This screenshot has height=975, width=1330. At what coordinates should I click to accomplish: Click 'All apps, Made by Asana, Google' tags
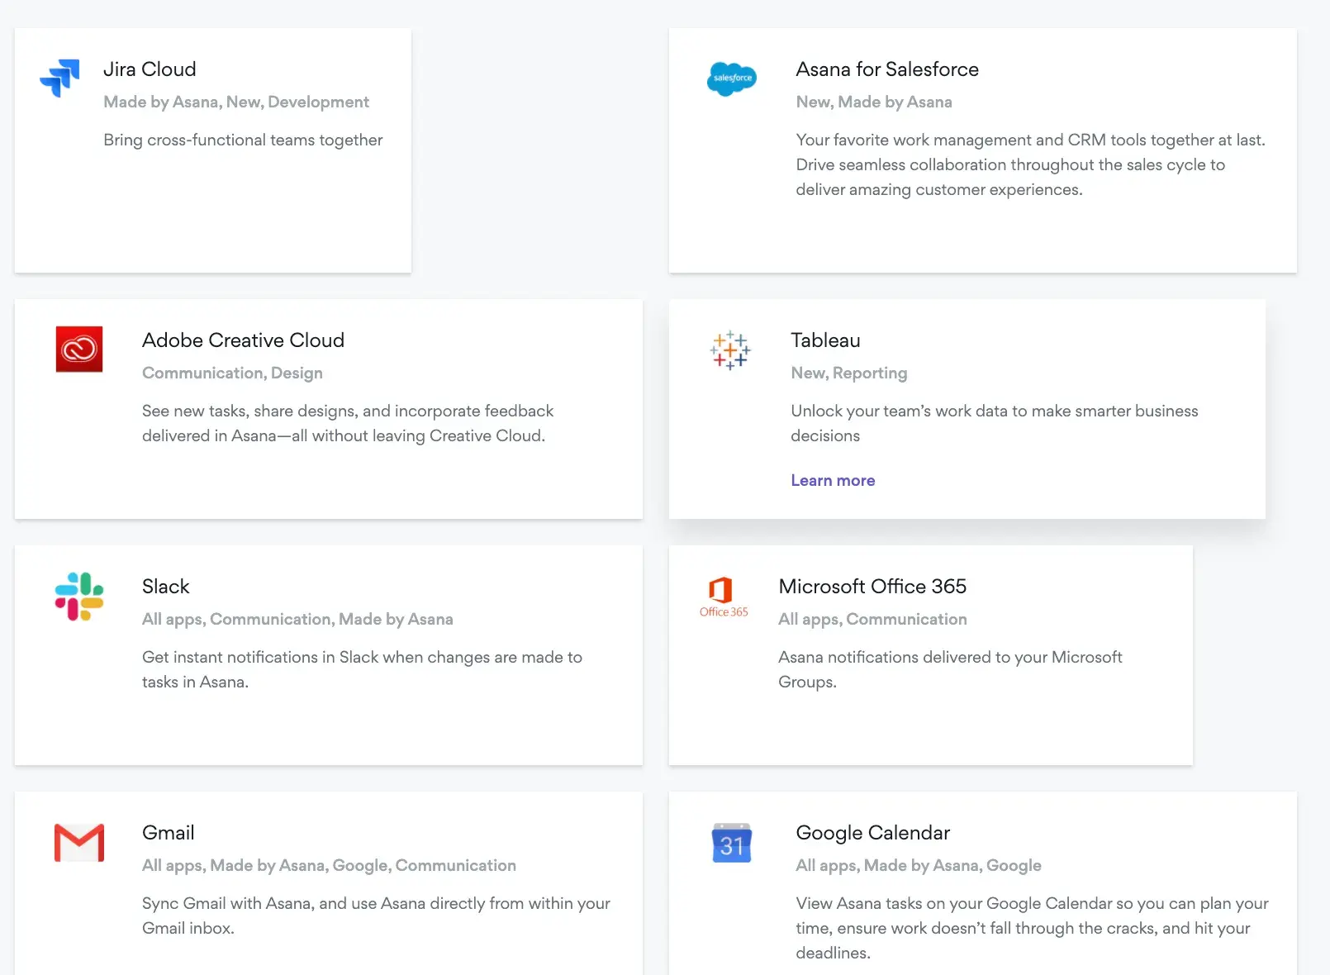[919, 866]
